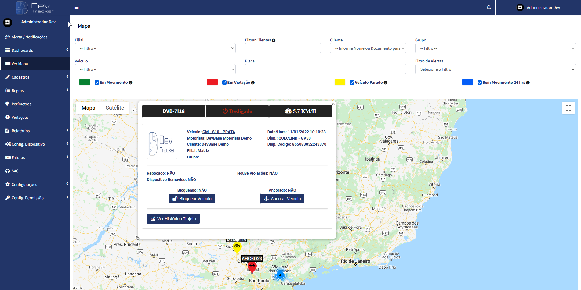Open the Alerta / Notificações panel
This screenshot has height=290, width=581.
point(29,37)
